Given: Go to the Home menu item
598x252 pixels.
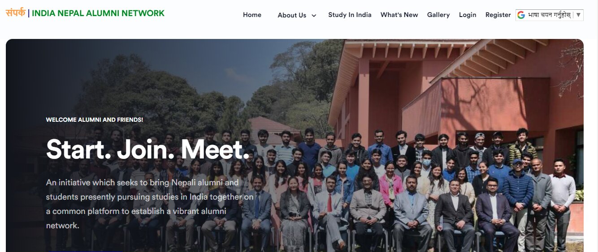Looking at the screenshot, I should [252, 15].
